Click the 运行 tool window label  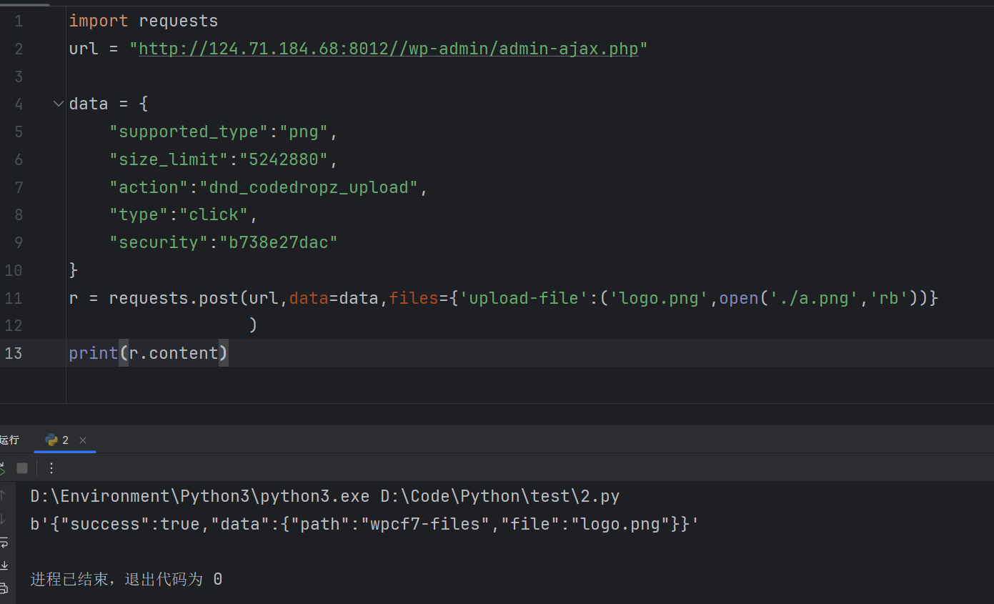pyautogui.click(x=9, y=440)
